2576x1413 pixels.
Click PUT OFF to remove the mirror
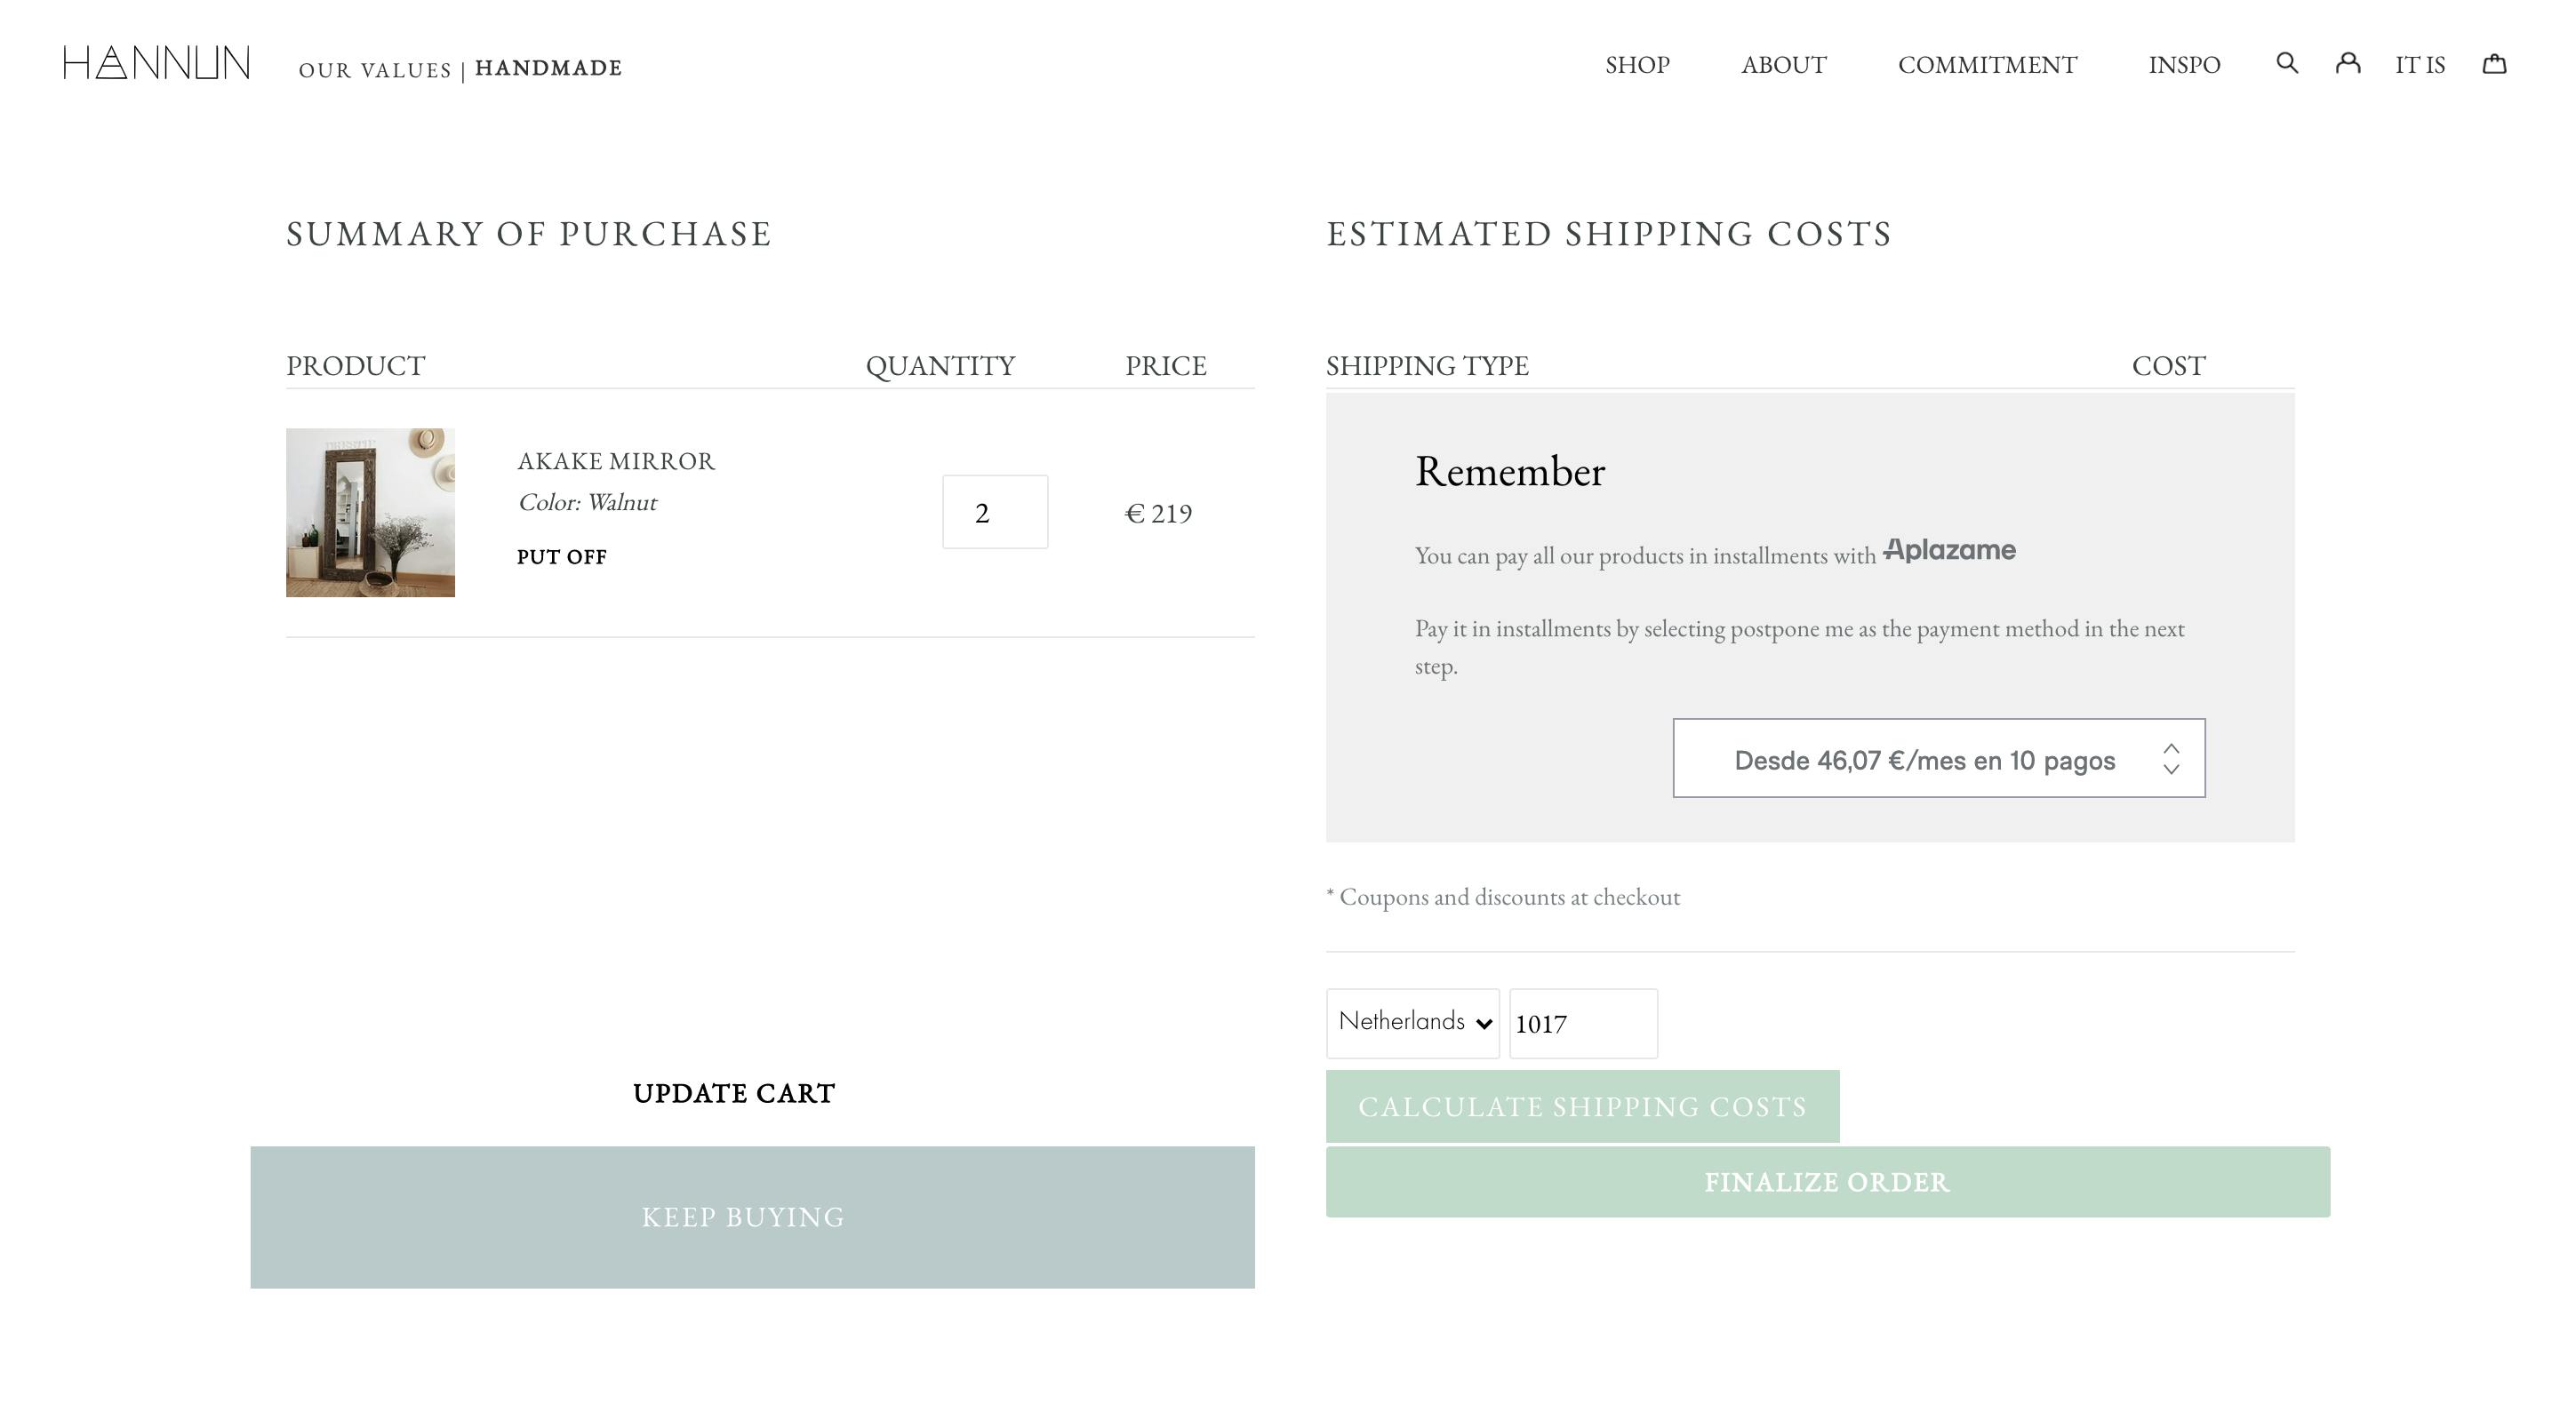(561, 557)
